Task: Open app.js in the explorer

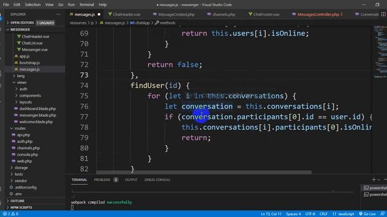Action: pos(24,56)
